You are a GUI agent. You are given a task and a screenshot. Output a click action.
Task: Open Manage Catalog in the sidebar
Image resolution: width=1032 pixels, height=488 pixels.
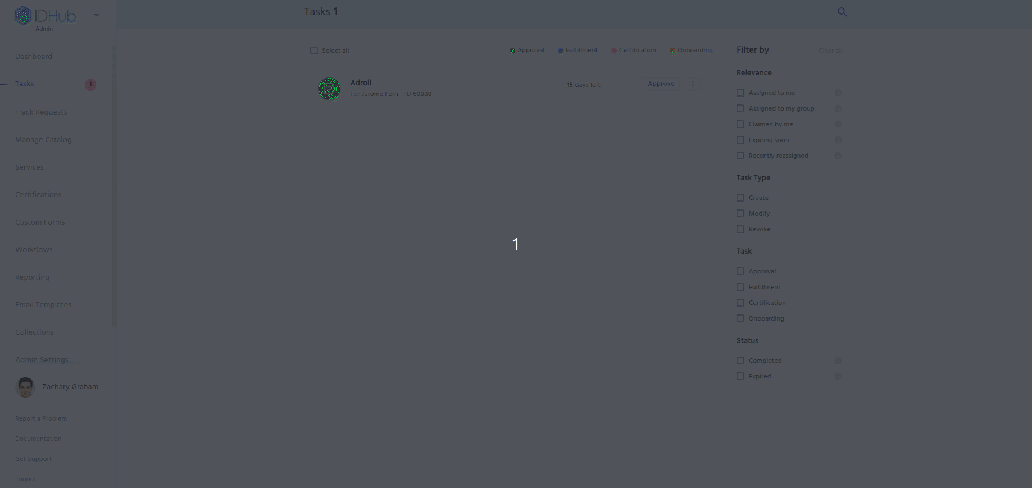coord(43,139)
